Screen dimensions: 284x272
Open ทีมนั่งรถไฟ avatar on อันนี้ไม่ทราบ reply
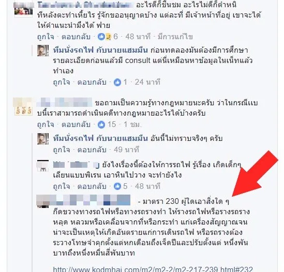(x=43, y=139)
